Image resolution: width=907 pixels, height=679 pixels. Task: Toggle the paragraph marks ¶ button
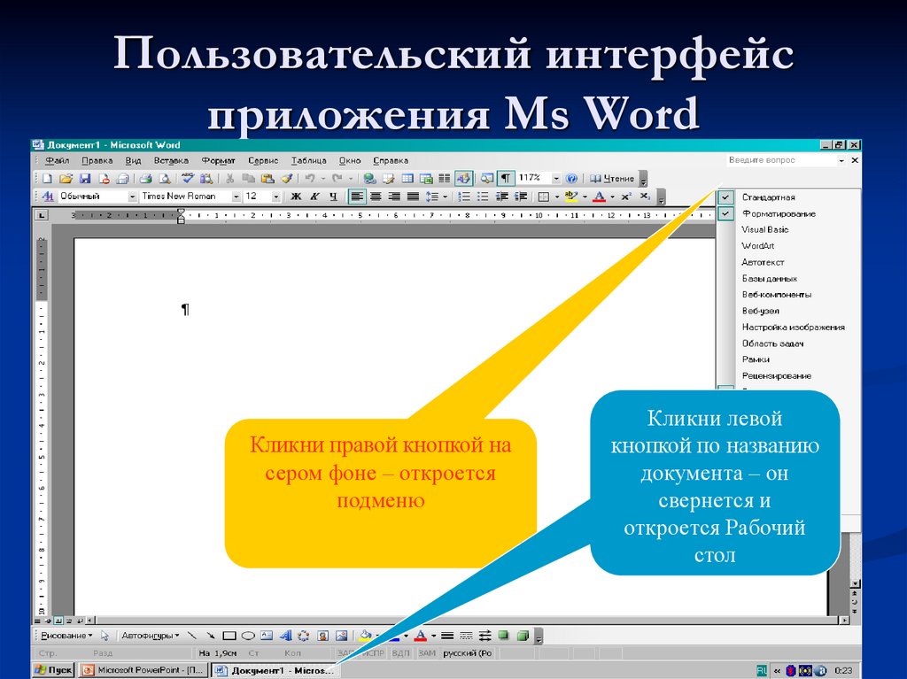point(504,178)
